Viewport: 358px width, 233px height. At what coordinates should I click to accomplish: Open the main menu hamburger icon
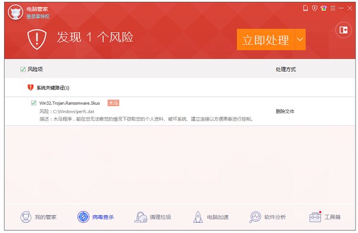coord(333,8)
